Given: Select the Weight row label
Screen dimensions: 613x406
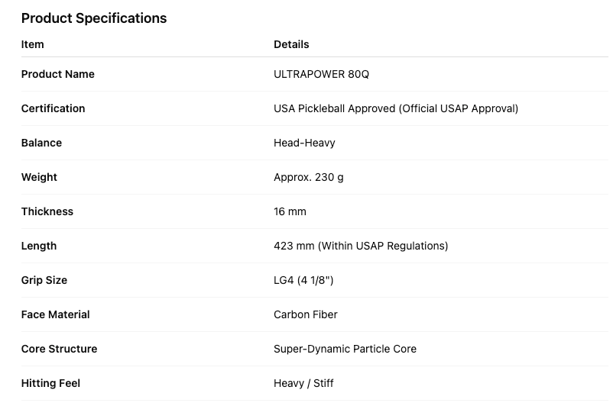Looking at the screenshot, I should click(x=39, y=177).
